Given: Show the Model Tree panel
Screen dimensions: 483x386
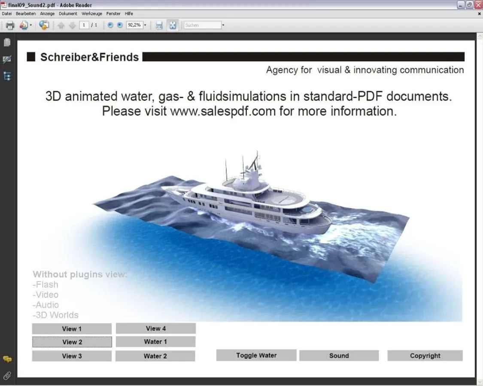Looking at the screenshot, I should 7,76.
